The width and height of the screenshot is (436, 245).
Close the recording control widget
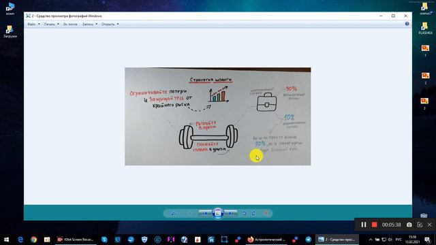(429, 225)
